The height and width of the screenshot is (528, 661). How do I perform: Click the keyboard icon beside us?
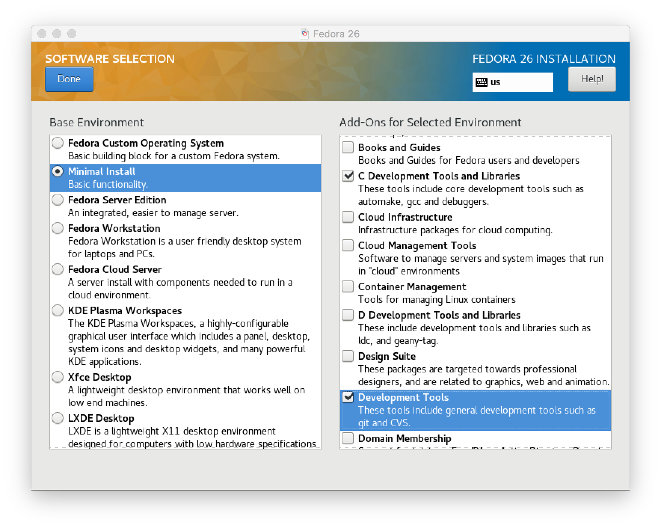(x=481, y=82)
